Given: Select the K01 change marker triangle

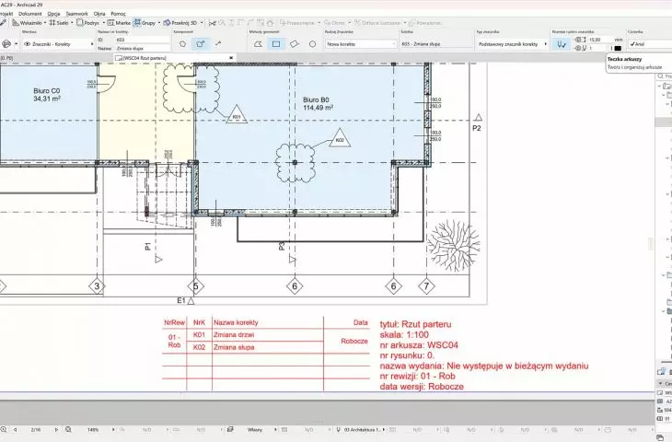Looking at the screenshot, I should 237,115.
